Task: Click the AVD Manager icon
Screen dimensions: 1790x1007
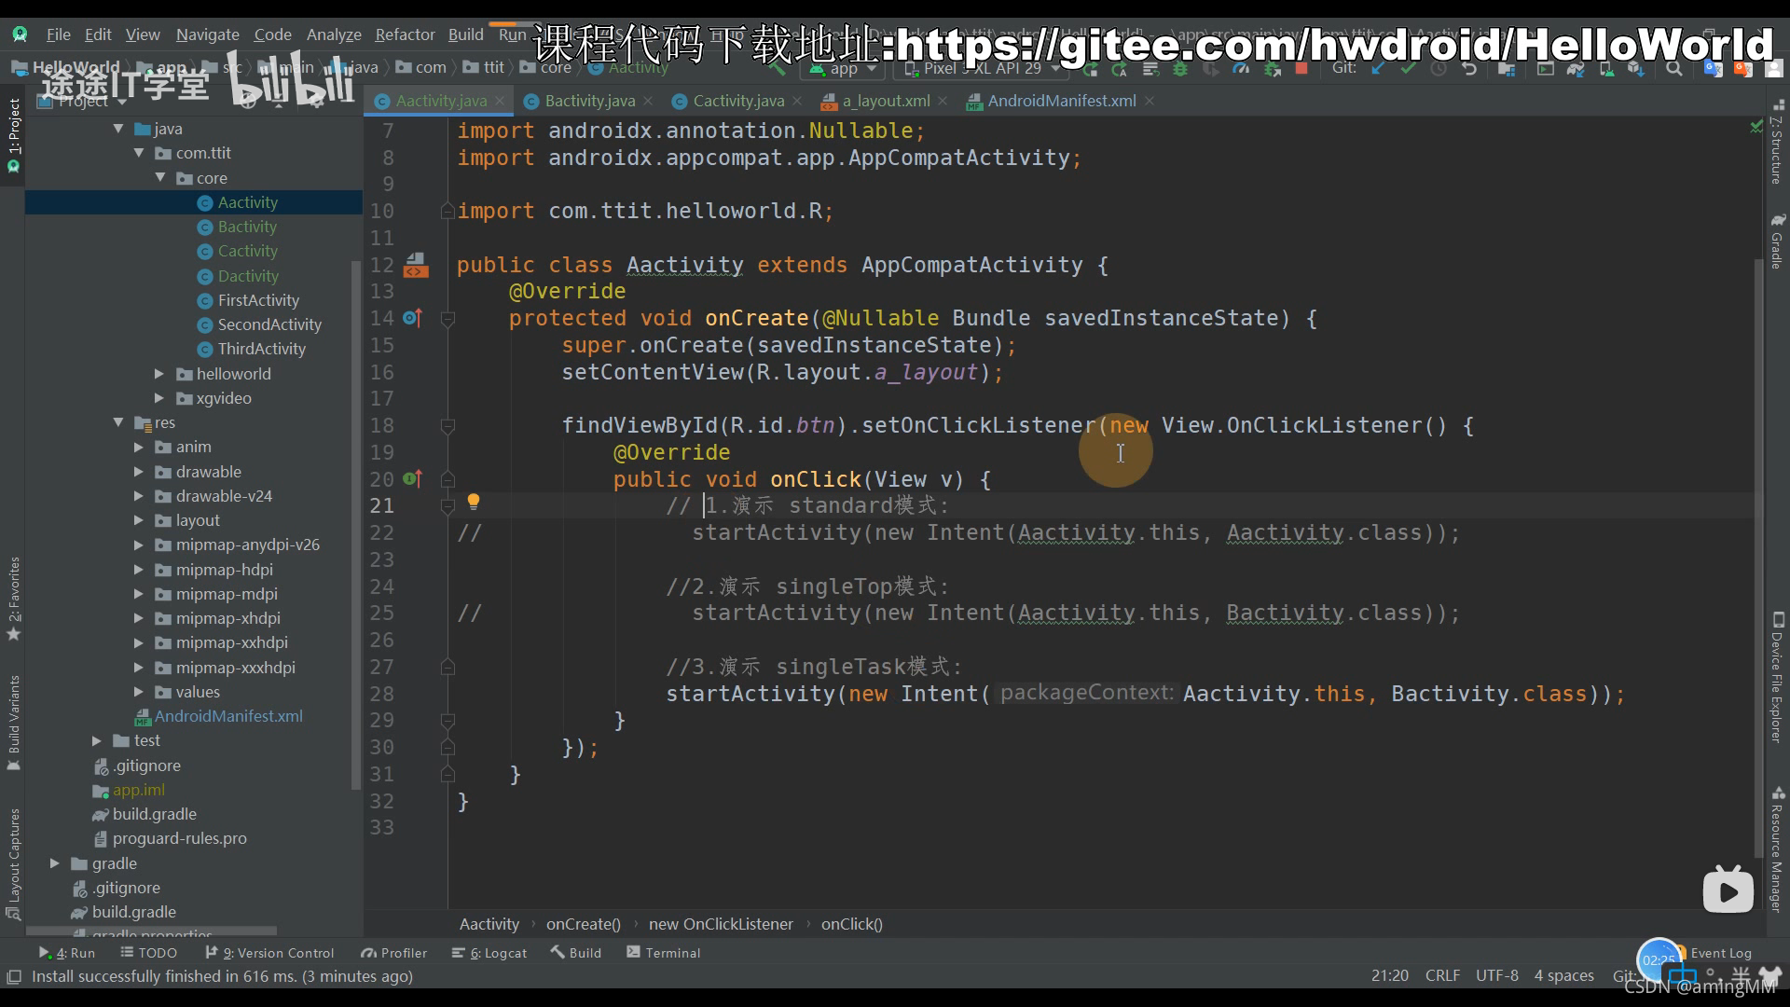Action: 1605,69
